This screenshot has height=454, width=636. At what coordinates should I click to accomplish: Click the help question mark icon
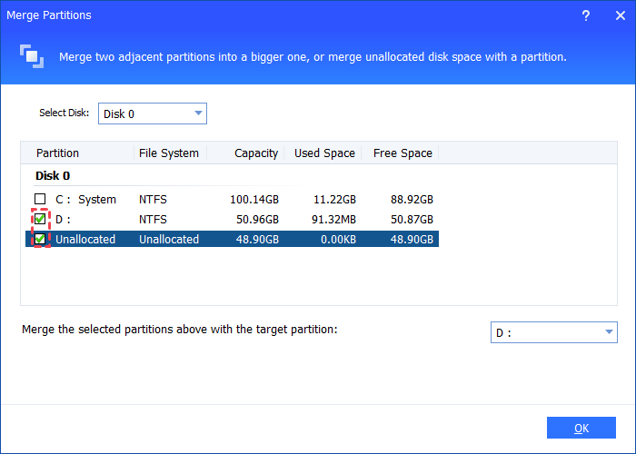584,15
